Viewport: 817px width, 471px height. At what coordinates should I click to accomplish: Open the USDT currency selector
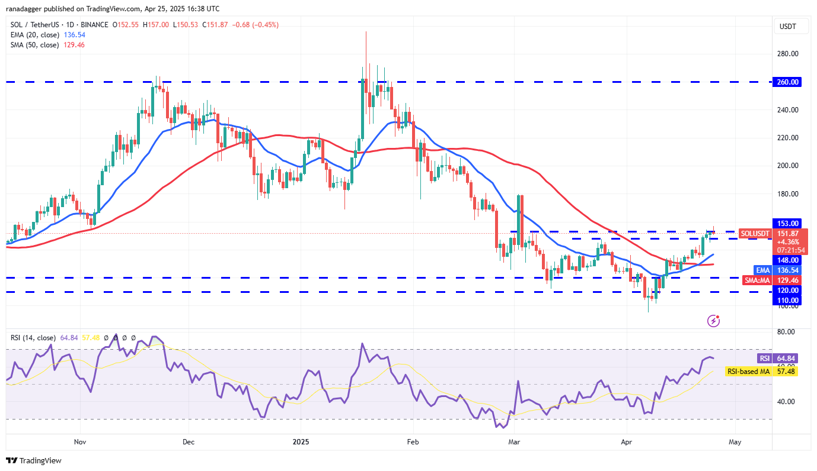(788, 27)
